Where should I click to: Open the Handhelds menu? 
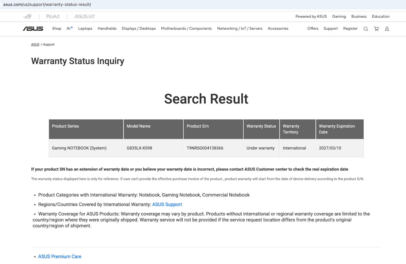107,29
